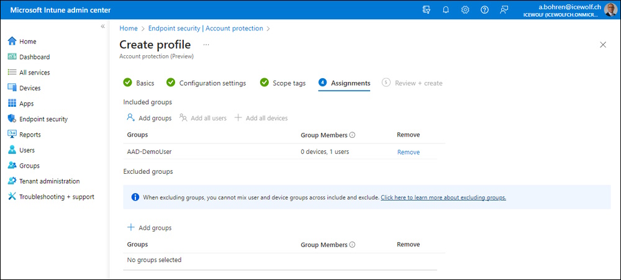Open the Cloud Shell header icon

[x=427, y=10]
